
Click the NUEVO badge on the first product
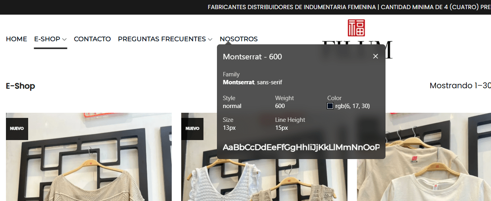(17, 129)
